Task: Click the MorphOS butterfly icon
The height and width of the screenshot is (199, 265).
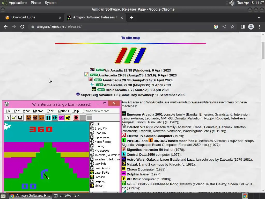Action: coord(92,84)
